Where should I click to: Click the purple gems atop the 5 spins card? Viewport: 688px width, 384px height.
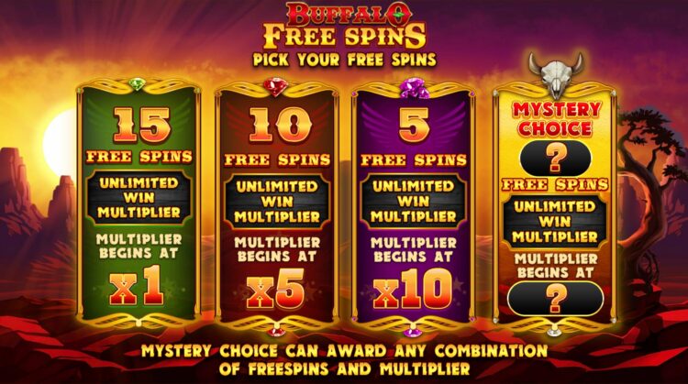click(414, 88)
